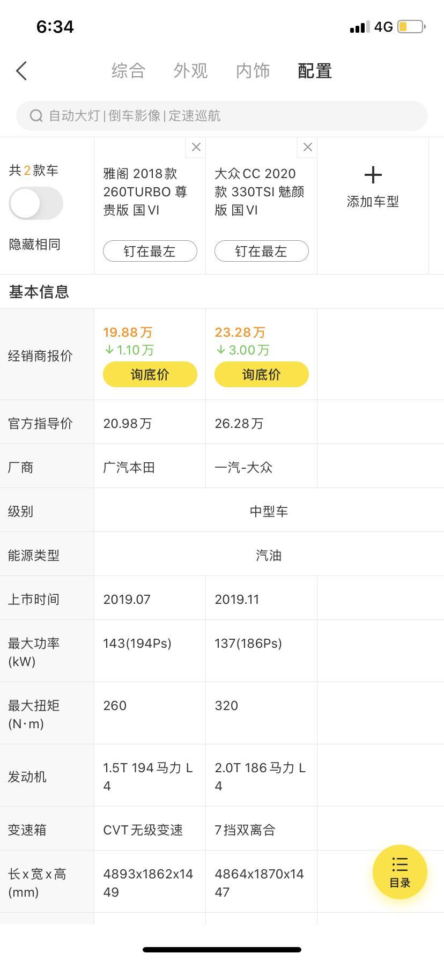Tap the 广汽本田 manufacturer cell
Viewport: 444px width, 961px height.
pyautogui.click(x=150, y=466)
